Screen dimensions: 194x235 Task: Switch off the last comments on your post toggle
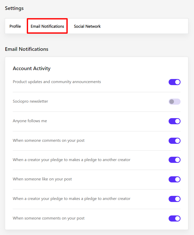coord(174,218)
